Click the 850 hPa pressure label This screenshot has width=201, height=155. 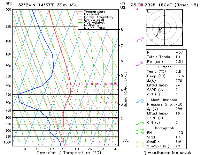coord(9,124)
